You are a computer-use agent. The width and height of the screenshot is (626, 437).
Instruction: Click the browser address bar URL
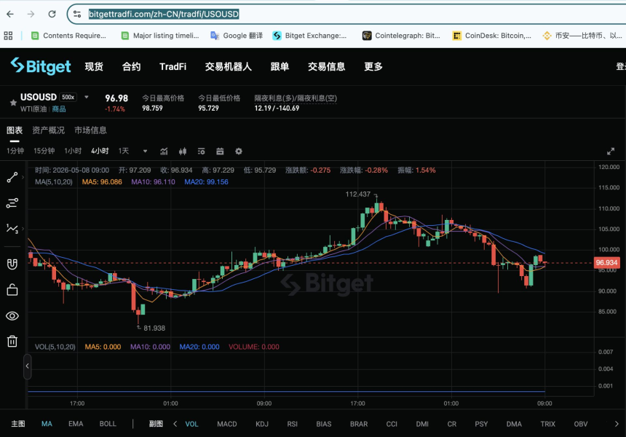(x=164, y=14)
